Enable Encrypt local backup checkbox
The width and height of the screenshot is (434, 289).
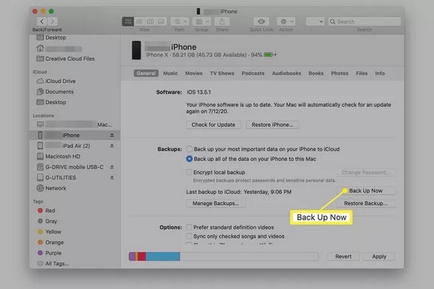coord(189,172)
